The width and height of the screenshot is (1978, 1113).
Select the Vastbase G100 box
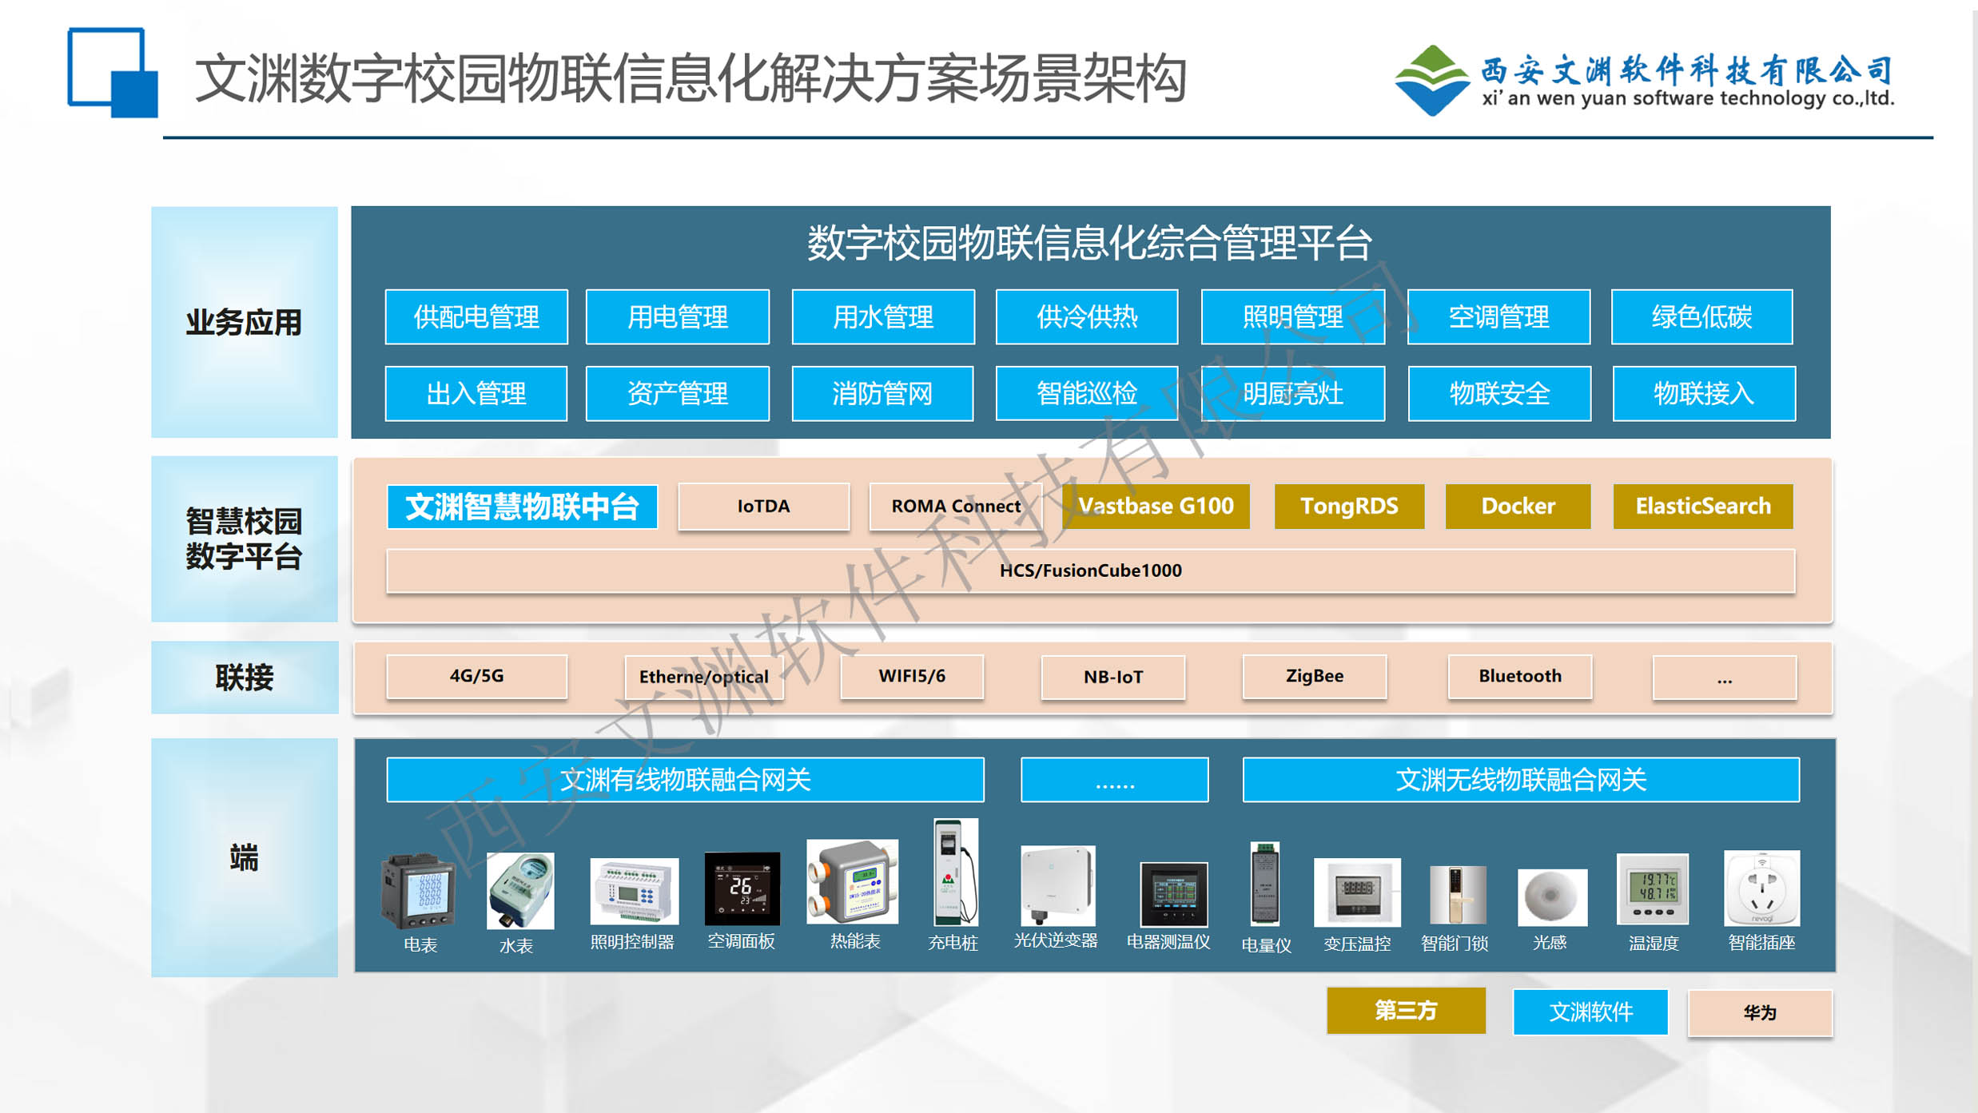[x=1156, y=507]
